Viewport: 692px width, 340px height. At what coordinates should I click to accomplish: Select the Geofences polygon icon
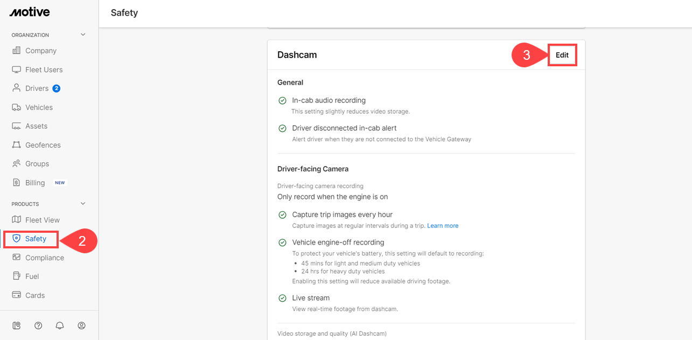16,145
